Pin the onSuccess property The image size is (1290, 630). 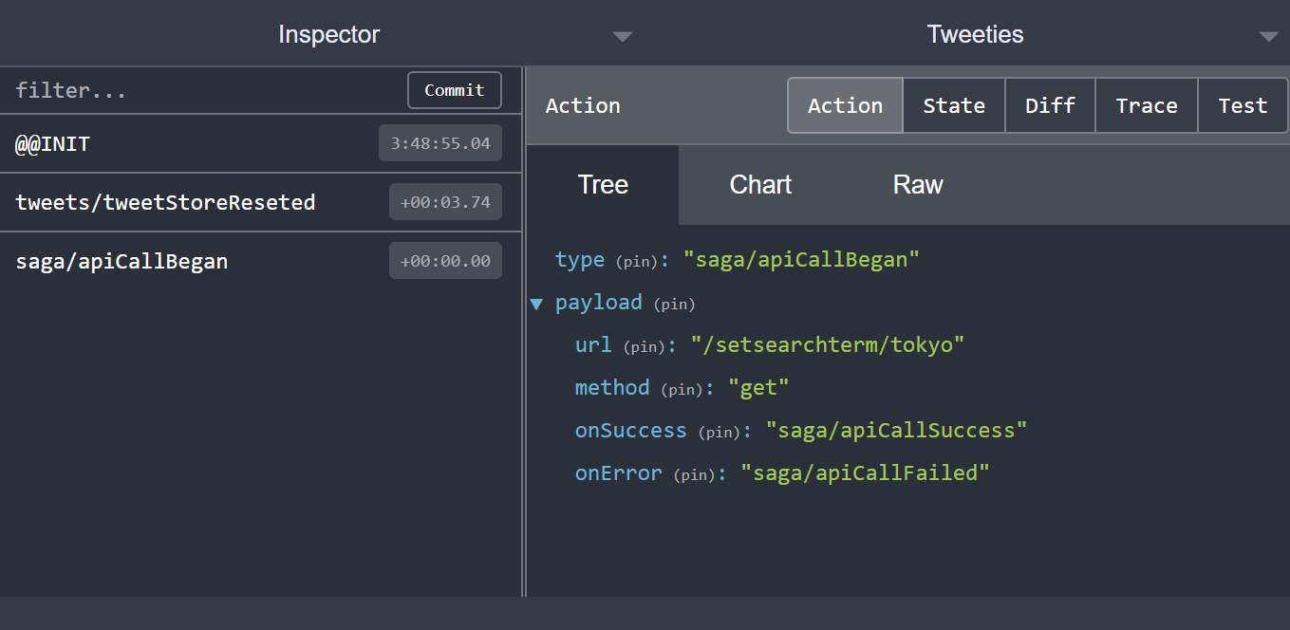[719, 431]
